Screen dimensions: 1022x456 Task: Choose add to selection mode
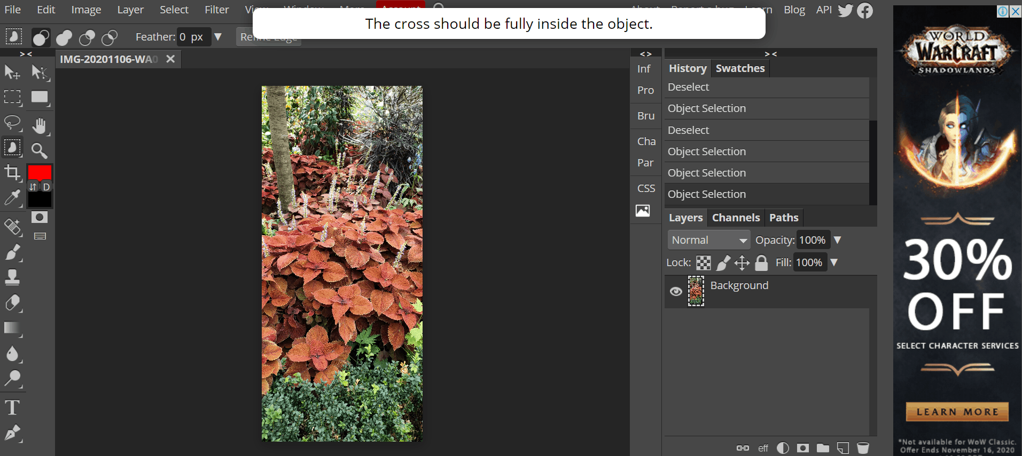tap(64, 37)
